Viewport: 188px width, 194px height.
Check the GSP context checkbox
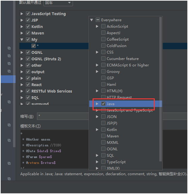pos(103,78)
